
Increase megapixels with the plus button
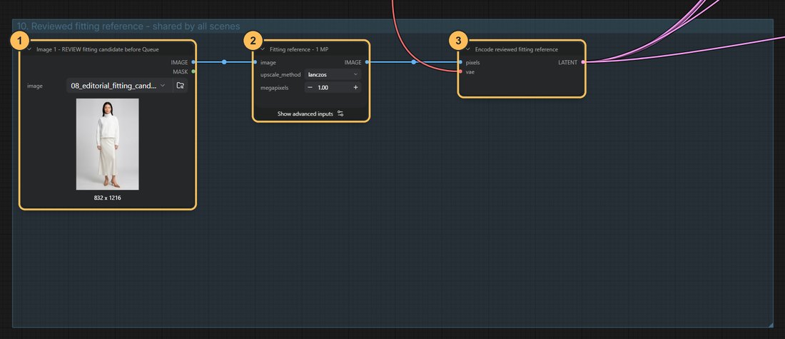click(356, 87)
